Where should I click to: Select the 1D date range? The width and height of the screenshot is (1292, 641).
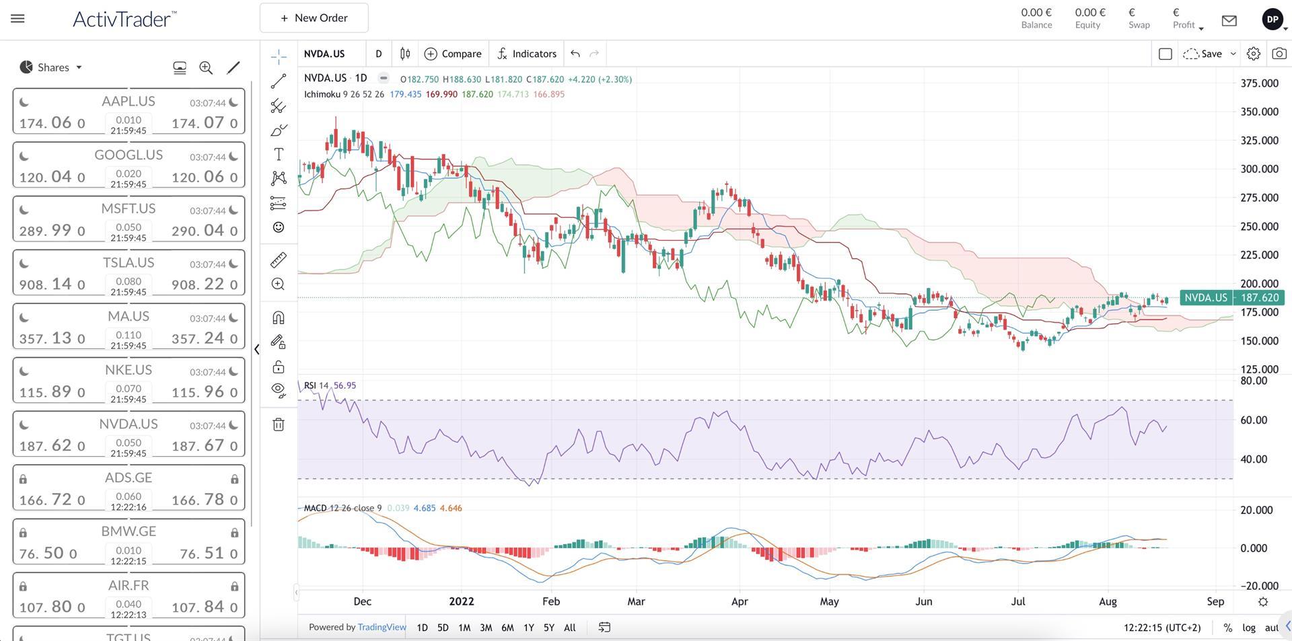(x=422, y=628)
